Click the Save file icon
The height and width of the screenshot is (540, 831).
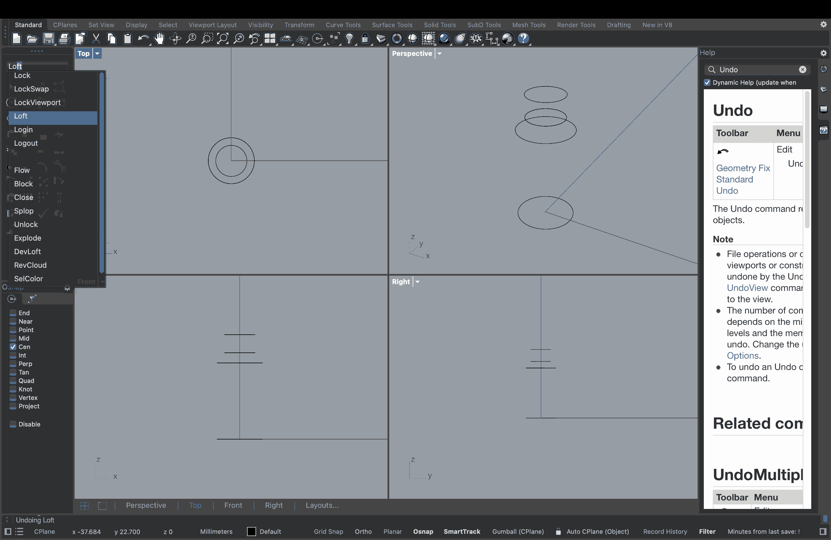[x=48, y=38]
